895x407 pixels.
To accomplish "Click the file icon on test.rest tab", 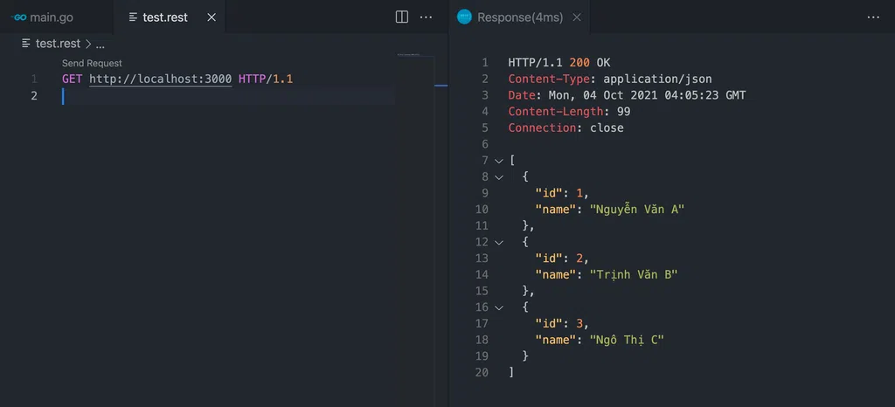I will [133, 17].
